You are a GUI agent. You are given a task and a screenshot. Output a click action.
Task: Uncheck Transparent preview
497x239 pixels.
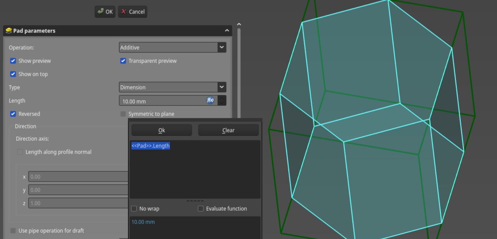click(x=123, y=60)
